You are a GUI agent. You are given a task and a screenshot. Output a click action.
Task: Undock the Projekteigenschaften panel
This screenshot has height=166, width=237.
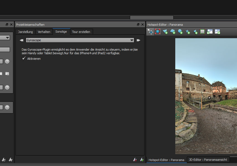click(138, 25)
